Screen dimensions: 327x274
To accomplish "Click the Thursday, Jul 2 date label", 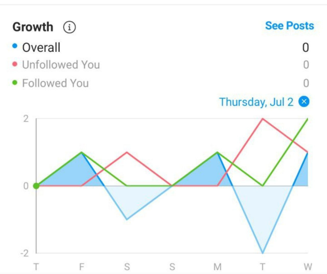I will (x=256, y=102).
